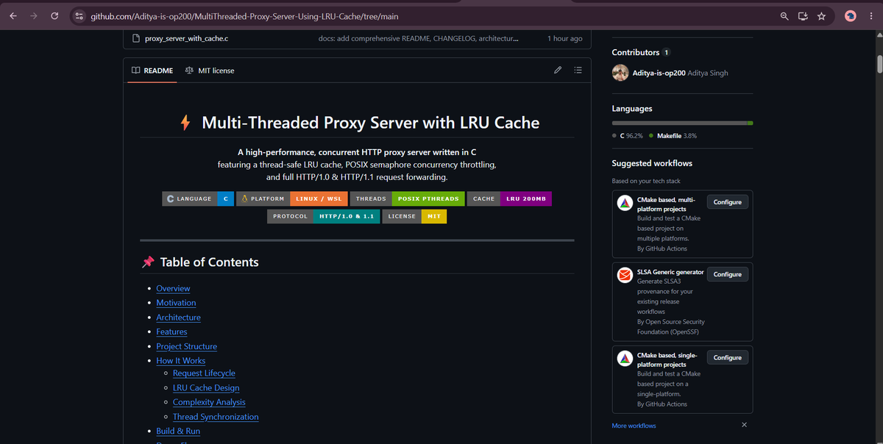The width and height of the screenshot is (883, 444).
Task: Edit README with the pencil icon
Action: tap(558, 71)
